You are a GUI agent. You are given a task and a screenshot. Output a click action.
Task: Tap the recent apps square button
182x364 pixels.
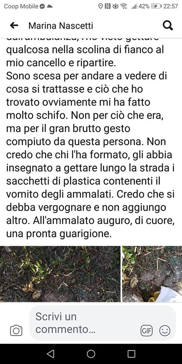click(x=132, y=354)
